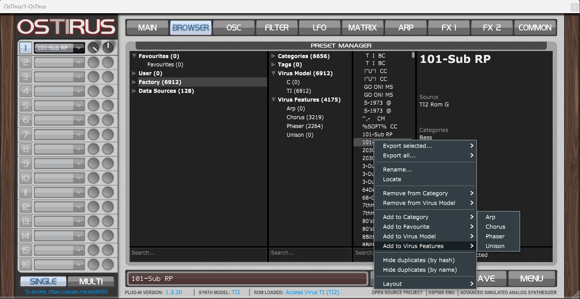Open the Layout submenu
580x299 pixels.
[x=425, y=284]
